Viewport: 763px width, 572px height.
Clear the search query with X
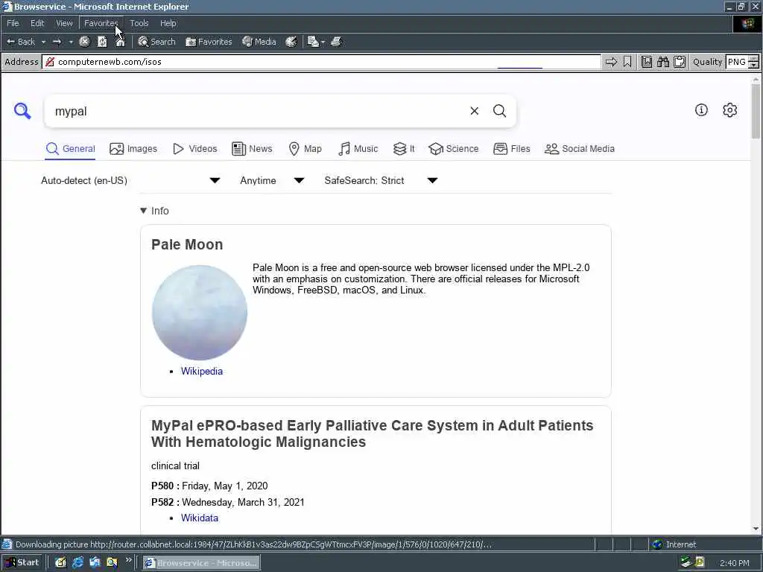tap(475, 111)
